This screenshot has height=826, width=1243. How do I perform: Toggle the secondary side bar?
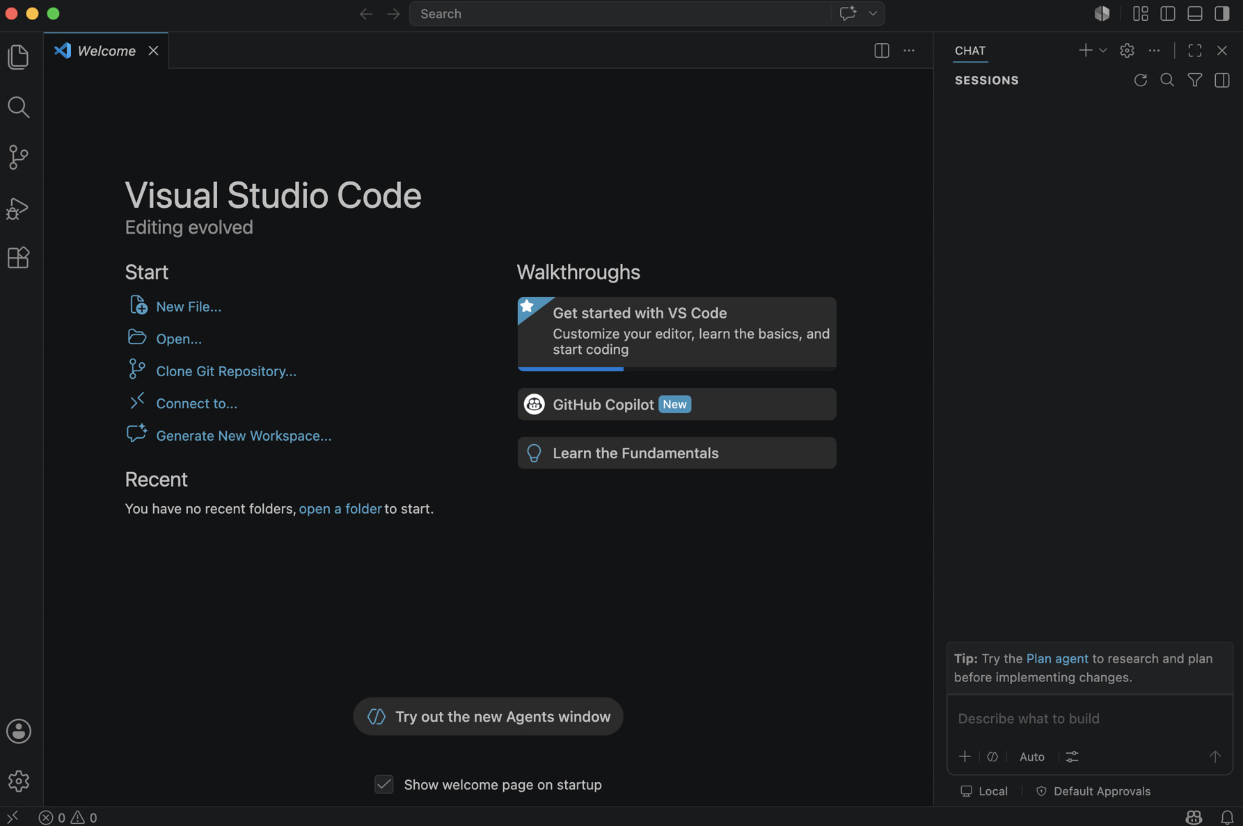1222,14
